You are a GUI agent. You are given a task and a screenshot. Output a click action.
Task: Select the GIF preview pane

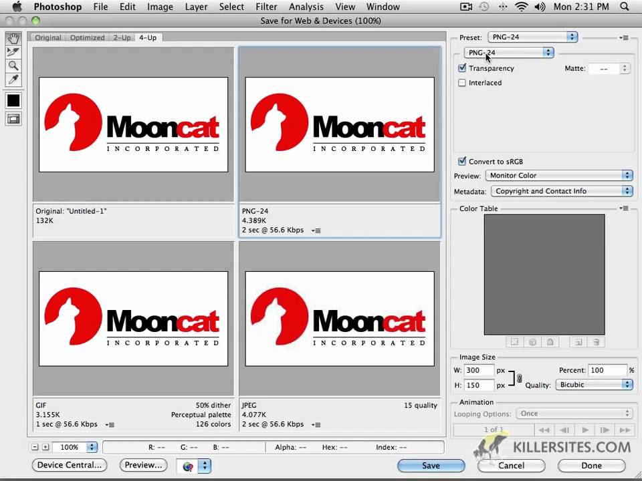tap(133, 318)
